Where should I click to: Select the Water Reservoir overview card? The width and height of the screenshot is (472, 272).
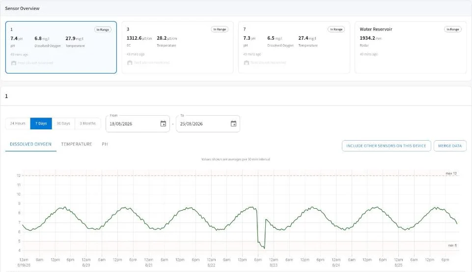pyautogui.click(x=411, y=47)
